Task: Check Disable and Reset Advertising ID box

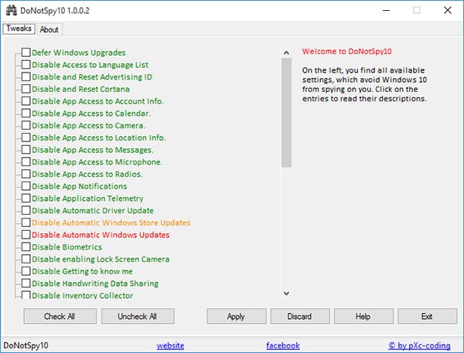Action: click(26, 76)
